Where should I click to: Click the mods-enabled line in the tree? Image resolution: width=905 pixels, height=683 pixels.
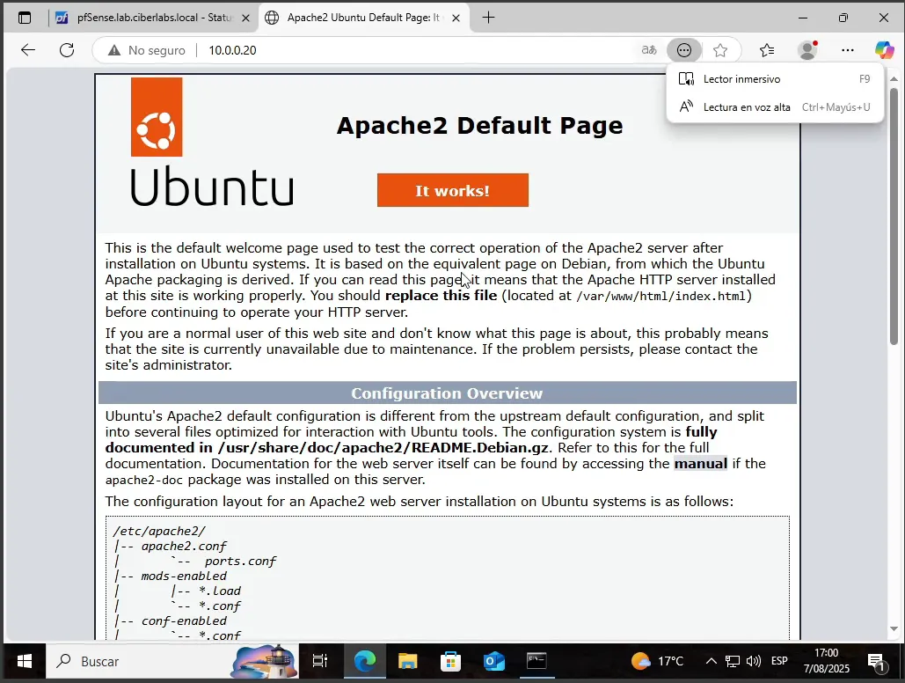click(184, 577)
